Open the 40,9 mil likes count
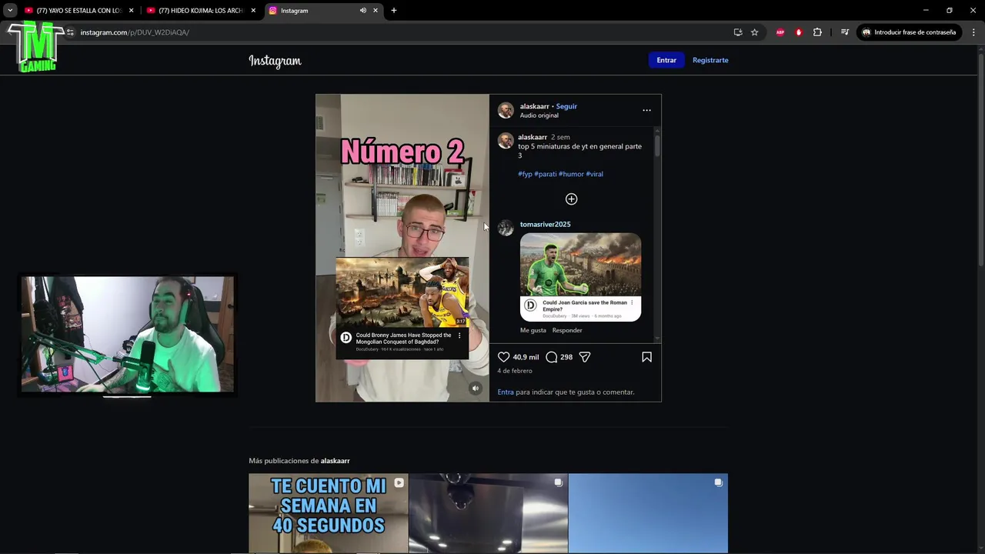The height and width of the screenshot is (554, 985). coord(526,357)
